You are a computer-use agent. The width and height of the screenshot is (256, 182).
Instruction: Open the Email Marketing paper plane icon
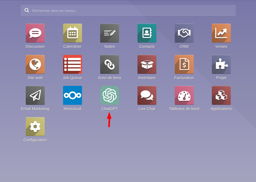tap(35, 95)
